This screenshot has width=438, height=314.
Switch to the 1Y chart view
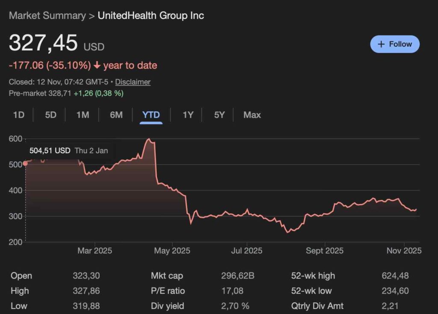pos(188,115)
